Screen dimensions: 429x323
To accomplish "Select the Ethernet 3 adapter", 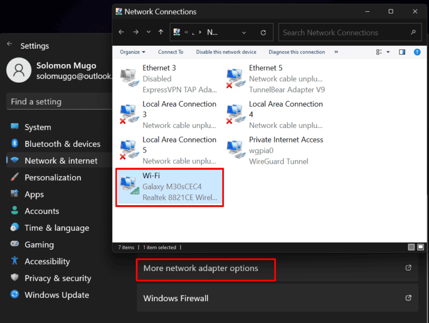I will coord(169,79).
